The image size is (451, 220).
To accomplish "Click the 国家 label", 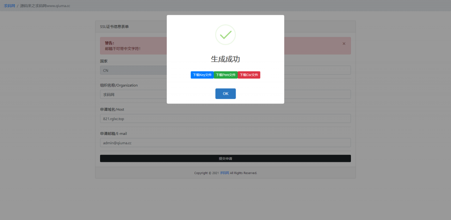I will pyautogui.click(x=104, y=61).
